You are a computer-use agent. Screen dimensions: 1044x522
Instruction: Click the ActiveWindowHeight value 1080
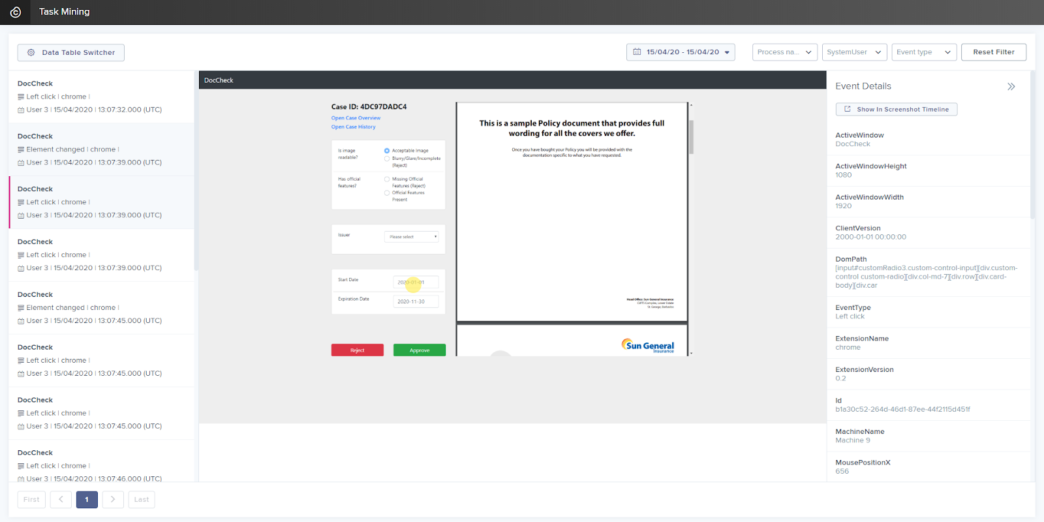[843, 175]
